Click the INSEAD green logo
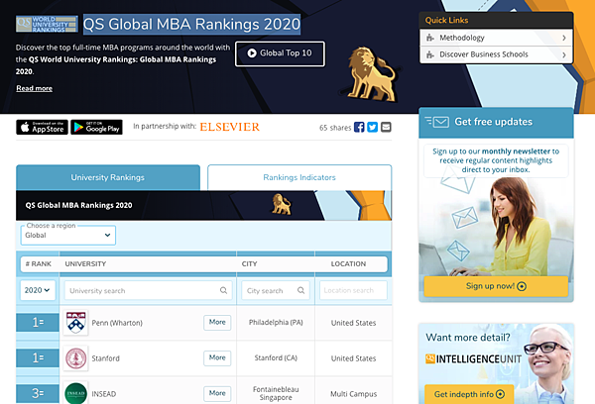595x404 pixels. pos(76,393)
